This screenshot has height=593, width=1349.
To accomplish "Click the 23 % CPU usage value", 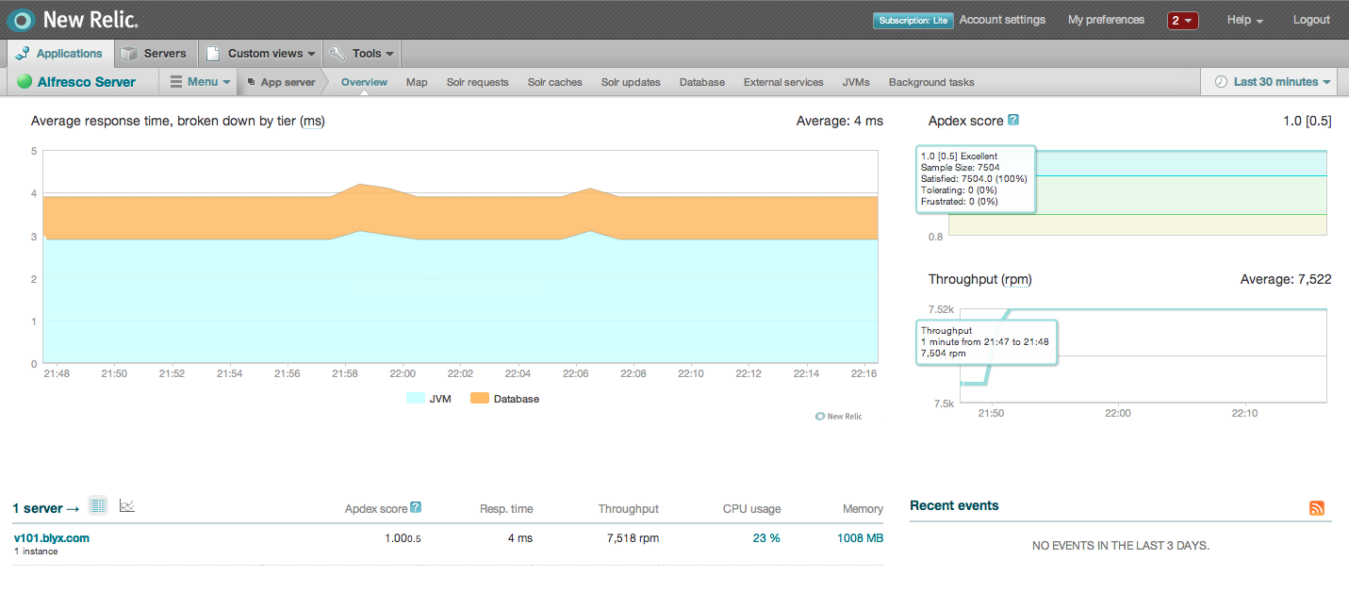I will pos(766,538).
